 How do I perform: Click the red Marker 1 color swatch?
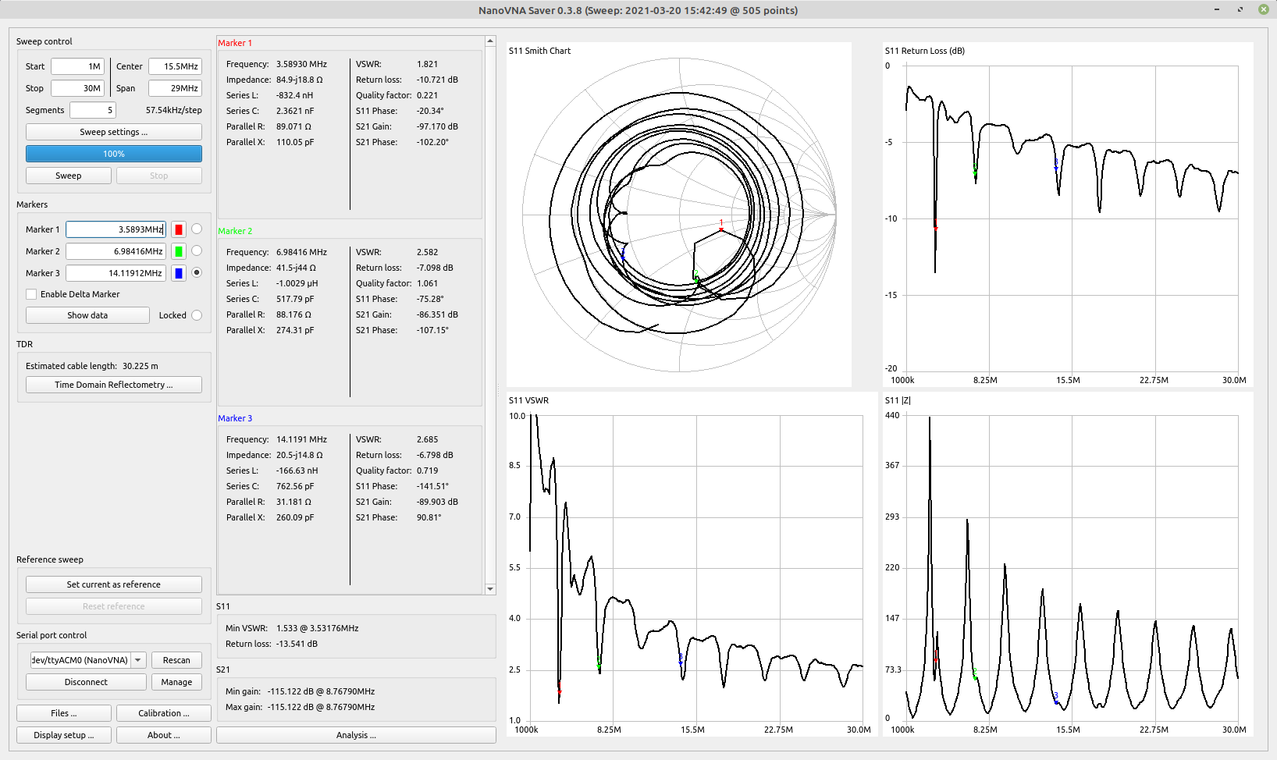click(179, 229)
